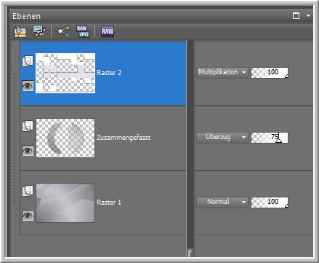Open the Multiplikation blend mode dropdown

[222, 72]
